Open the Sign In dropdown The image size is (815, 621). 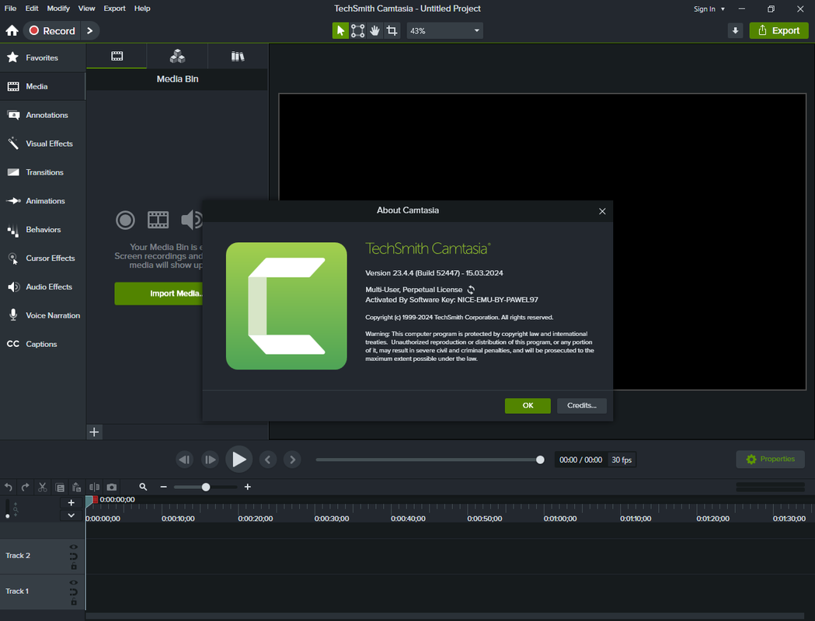pos(709,9)
